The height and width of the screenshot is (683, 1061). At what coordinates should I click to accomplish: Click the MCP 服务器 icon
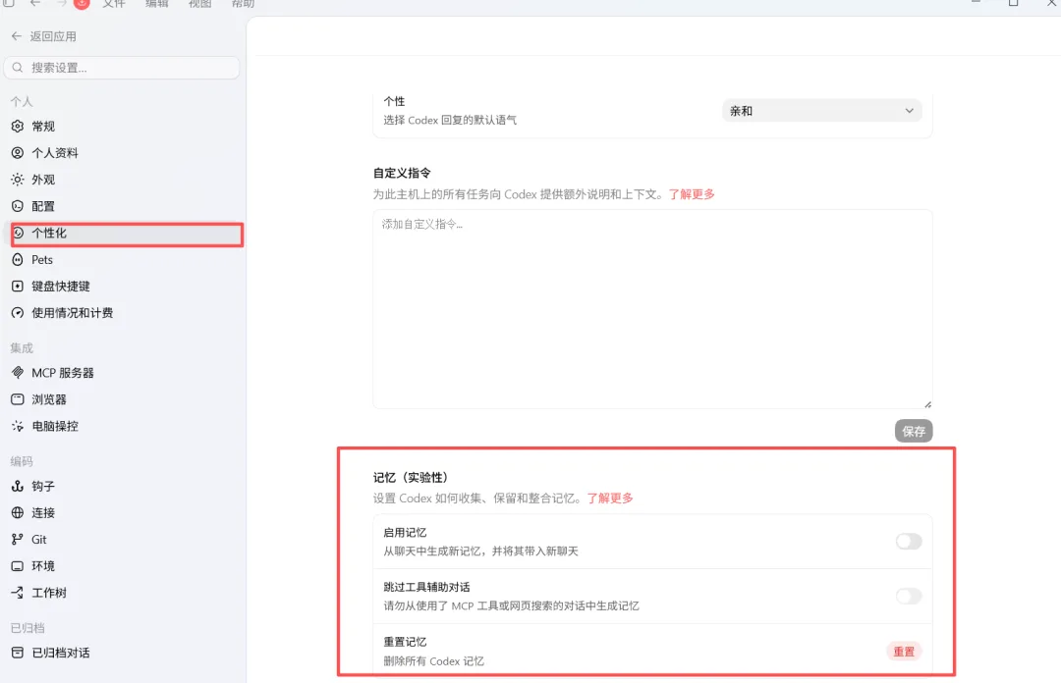[x=18, y=373]
